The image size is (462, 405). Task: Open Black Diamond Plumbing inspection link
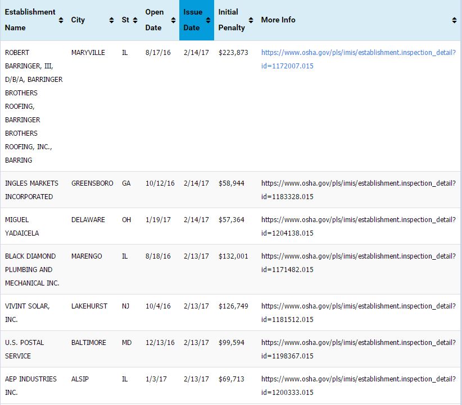coord(358,263)
